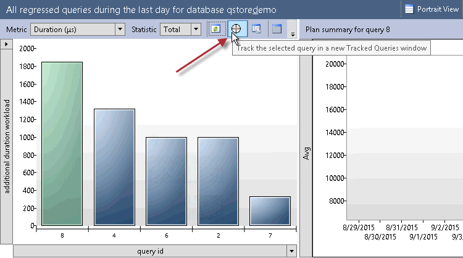This screenshot has width=463, height=258.
Task: Select the bar for query 4
Action: coord(114,167)
